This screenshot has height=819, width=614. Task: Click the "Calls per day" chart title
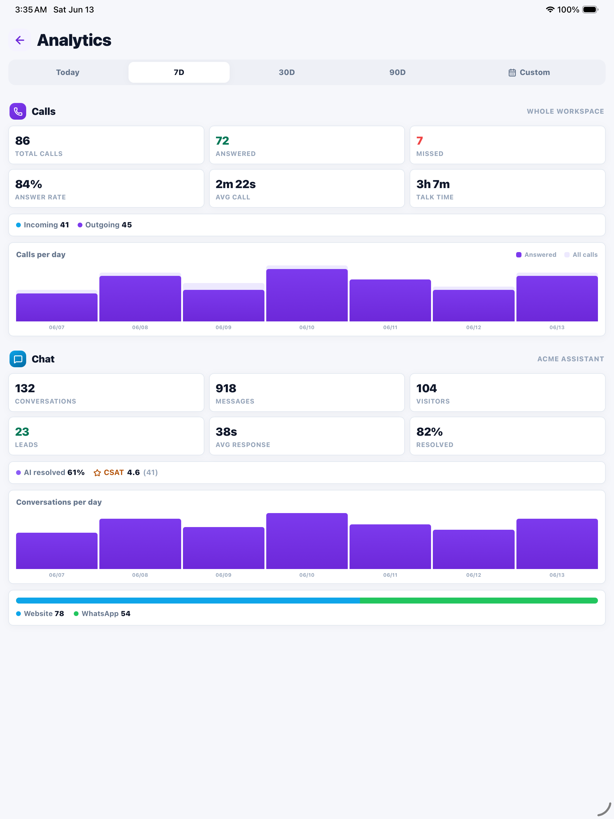coord(41,255)
